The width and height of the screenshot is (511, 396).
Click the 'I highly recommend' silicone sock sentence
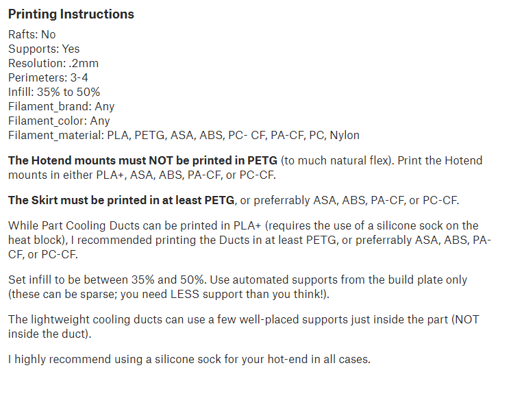(x=189, y=359)
